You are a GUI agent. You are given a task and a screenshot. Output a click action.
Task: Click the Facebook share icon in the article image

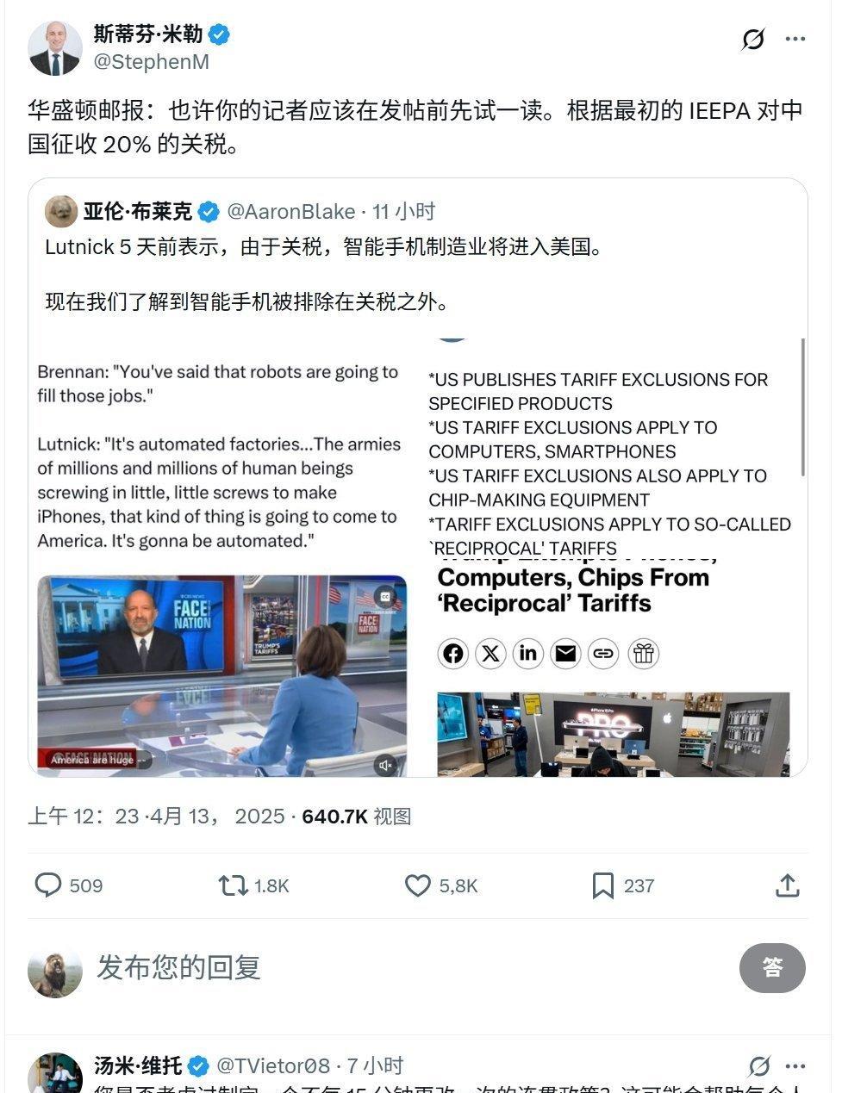453,654
